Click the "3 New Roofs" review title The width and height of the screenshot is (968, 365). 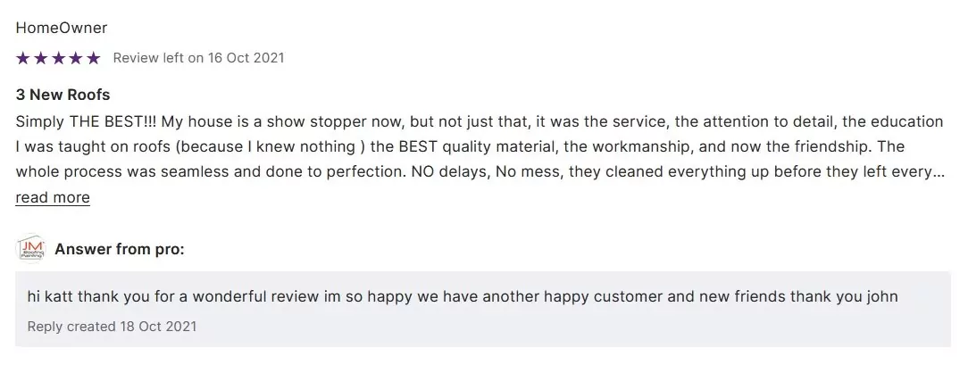point(63,95)
